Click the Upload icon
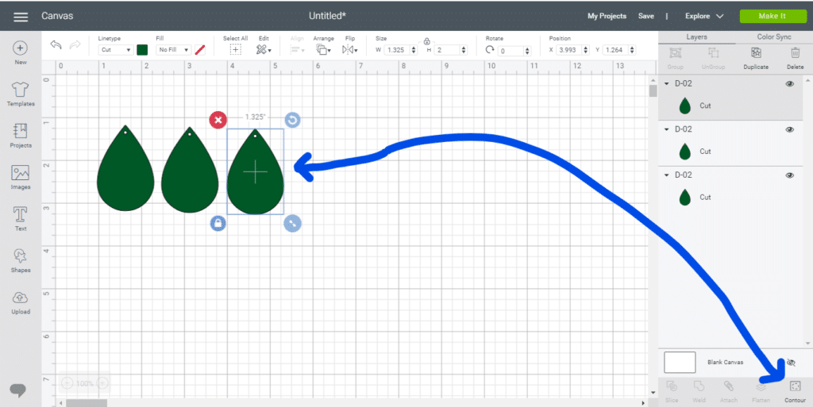 [20, 298]
